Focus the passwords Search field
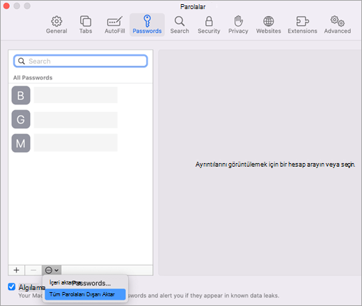This screenshot has height=306, width=362. pyautogui.click(x=81, y=61)
